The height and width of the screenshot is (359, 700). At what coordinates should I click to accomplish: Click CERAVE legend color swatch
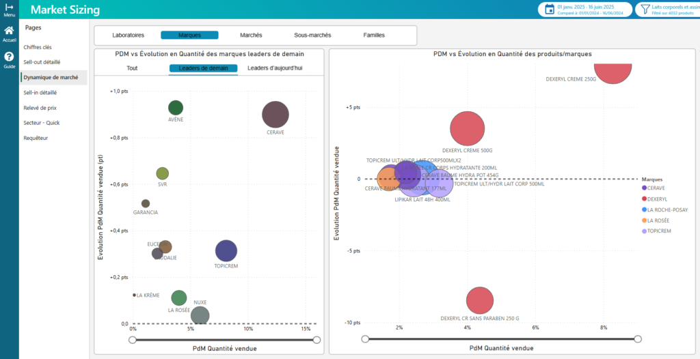pyautogui.click(x=644, y=188)
